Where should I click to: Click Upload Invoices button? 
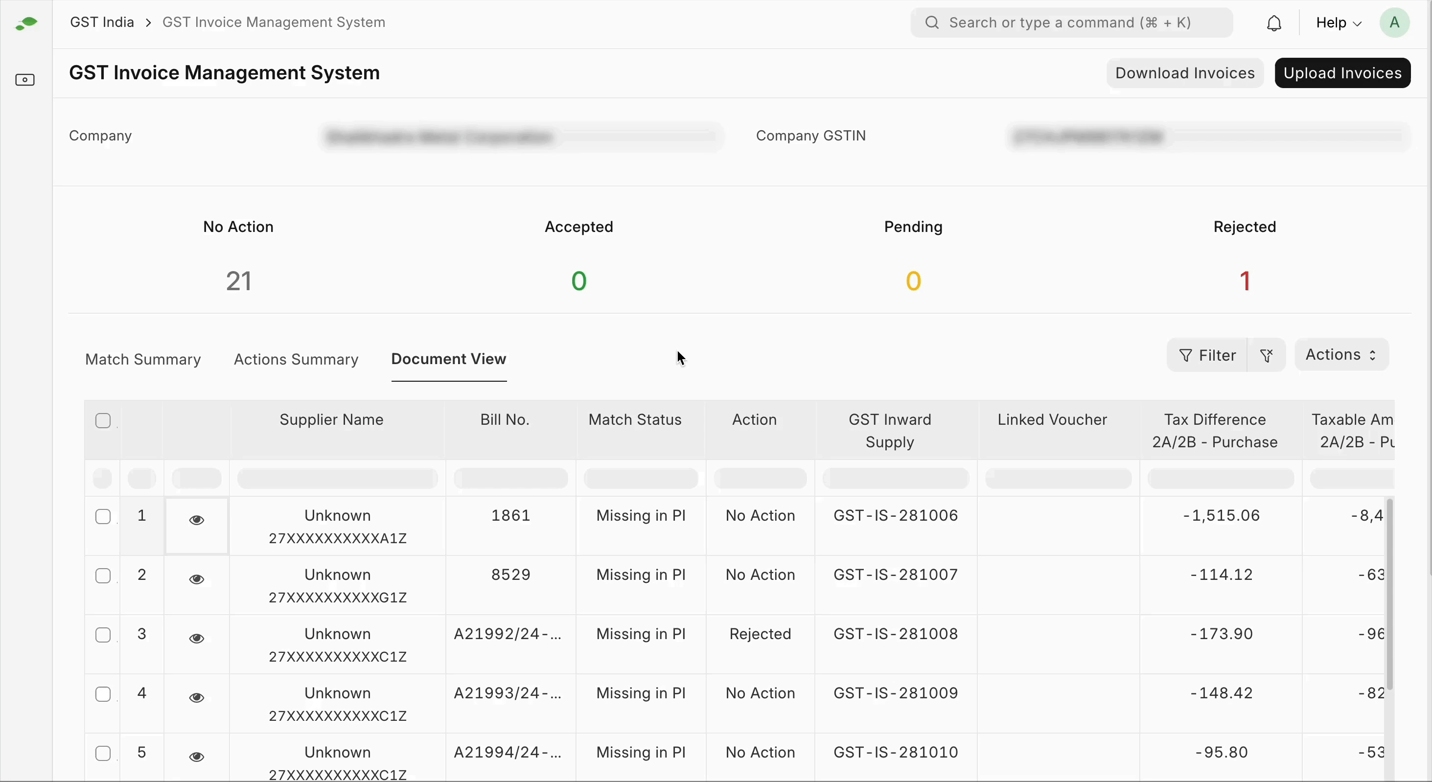tap(1342, 73)
